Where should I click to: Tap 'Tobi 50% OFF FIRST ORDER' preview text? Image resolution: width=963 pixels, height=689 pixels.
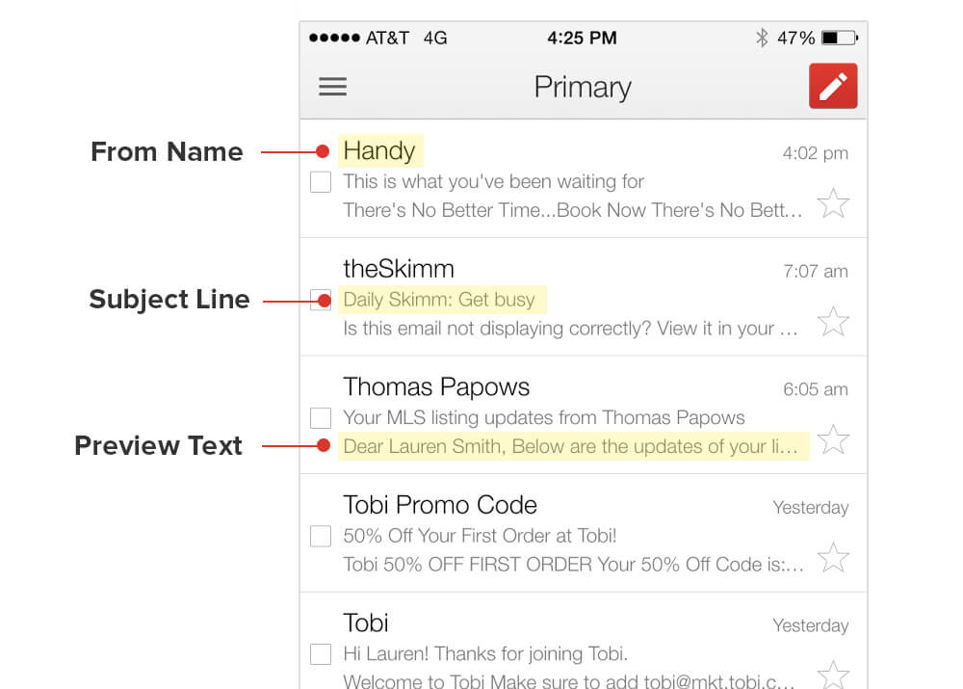(574, 565)
